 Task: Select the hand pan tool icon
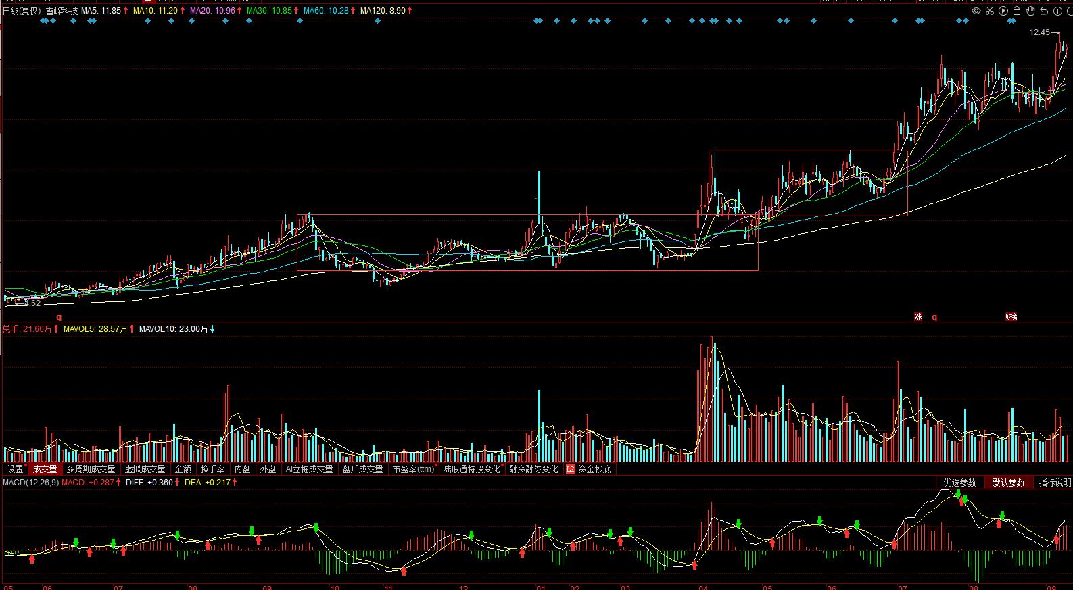(x=1030, y=11)
